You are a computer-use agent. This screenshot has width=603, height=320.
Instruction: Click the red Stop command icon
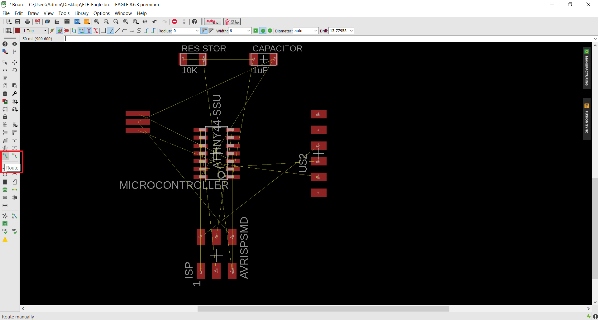click(x=175, y=21)
